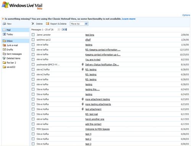Click the Drafts folder icon
191x146 pixels.
point(4,50)
